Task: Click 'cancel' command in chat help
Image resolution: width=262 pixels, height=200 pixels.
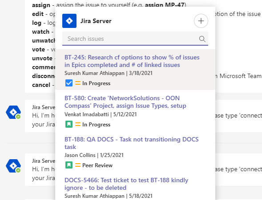Action: [x=41, y=85]
